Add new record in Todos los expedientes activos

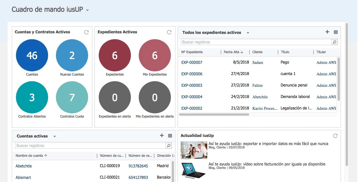coord(327,32)
